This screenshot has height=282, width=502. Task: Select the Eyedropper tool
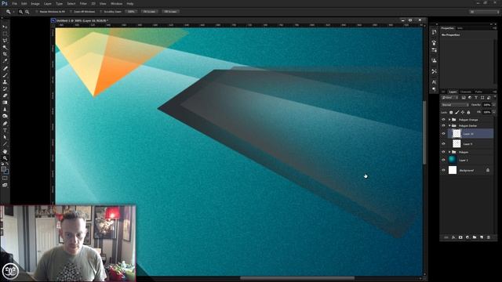coord(5,61)
